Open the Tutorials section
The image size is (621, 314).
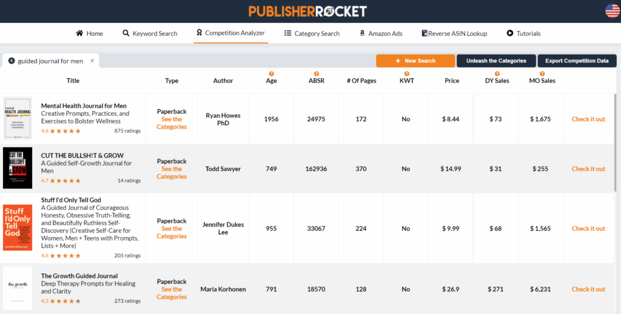pyautogui.click(x=523, y=33)
